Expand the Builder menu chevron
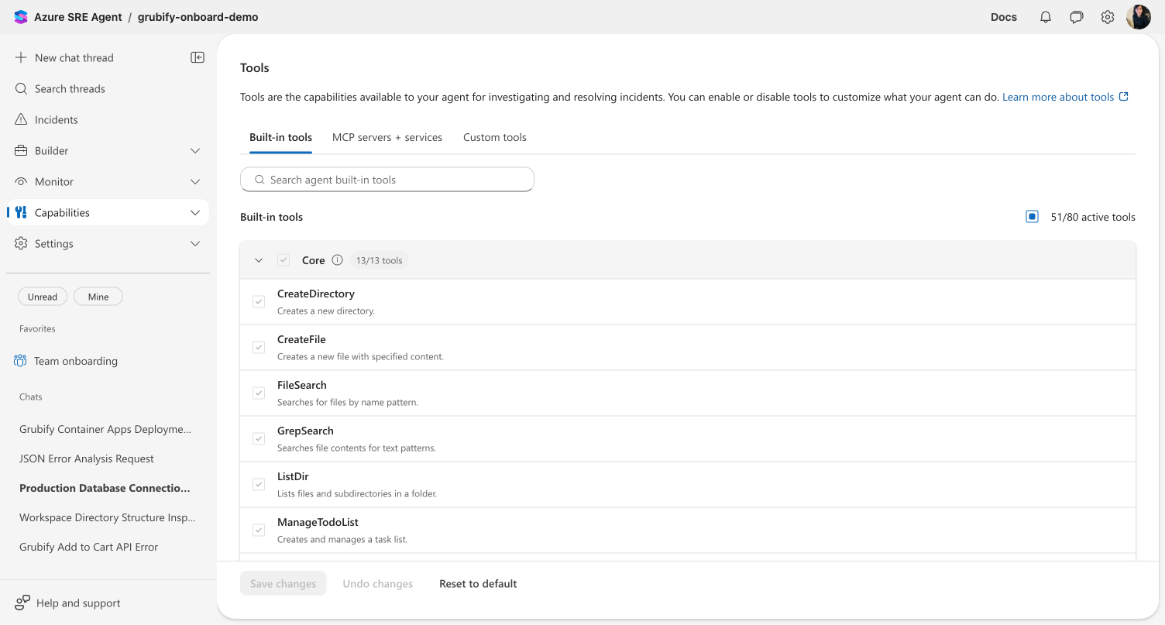1165x625 pixels. coord(195,150)
